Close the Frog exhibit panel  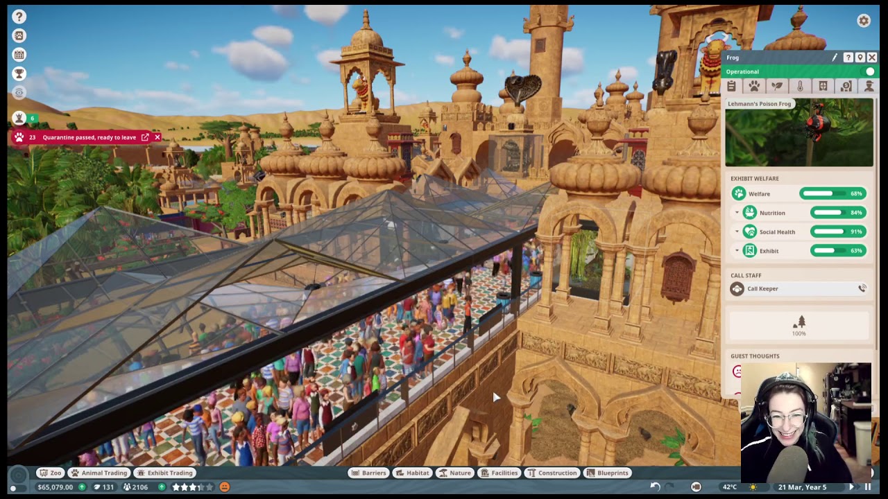tap(872, 58)
